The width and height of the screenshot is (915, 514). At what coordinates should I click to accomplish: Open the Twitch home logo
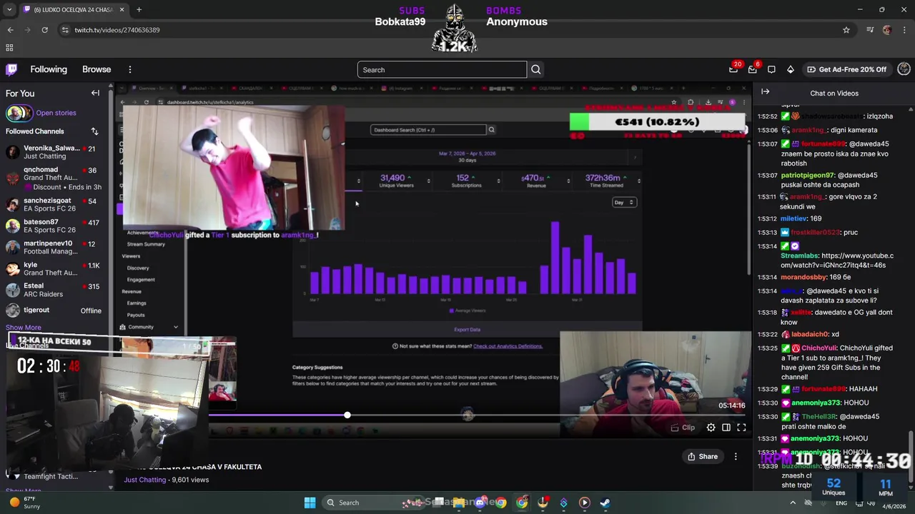click(x=11, y=69)
